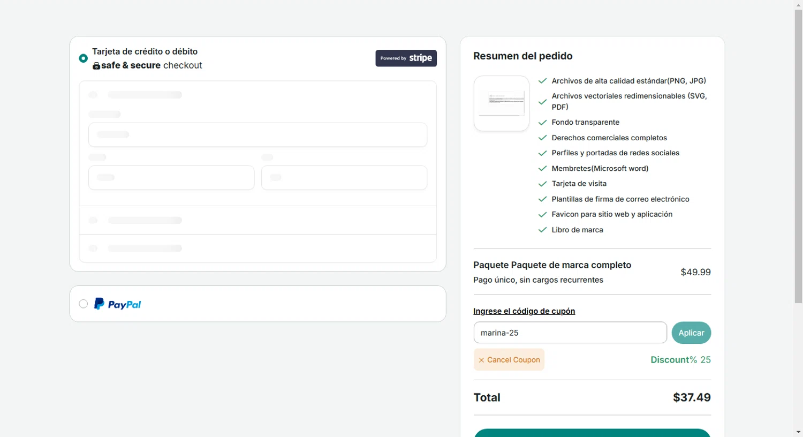Click the PayPal logo
Image resolution: width=803 pixels, height=437 pixels.
pyautogui.click(x=118, y=304)
